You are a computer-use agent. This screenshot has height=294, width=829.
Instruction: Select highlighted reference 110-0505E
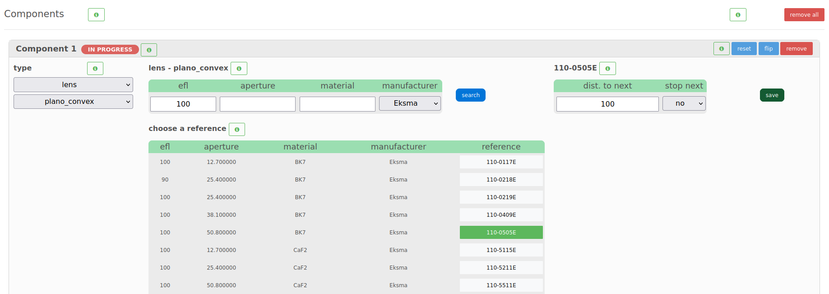[x=501, y=232]
